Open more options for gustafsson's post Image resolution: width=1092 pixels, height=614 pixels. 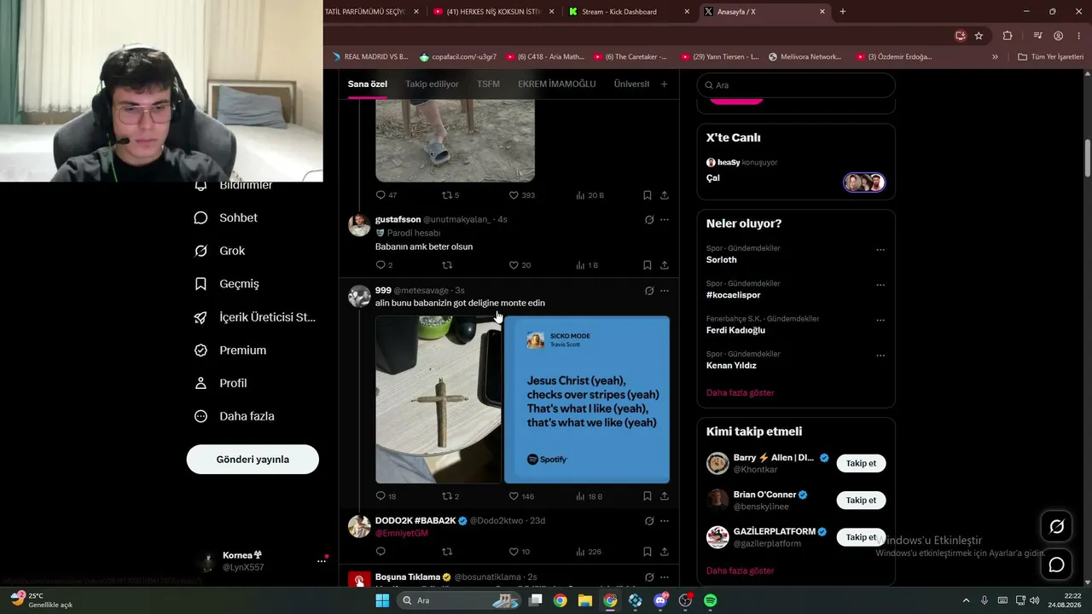click(x=665, y=219)
